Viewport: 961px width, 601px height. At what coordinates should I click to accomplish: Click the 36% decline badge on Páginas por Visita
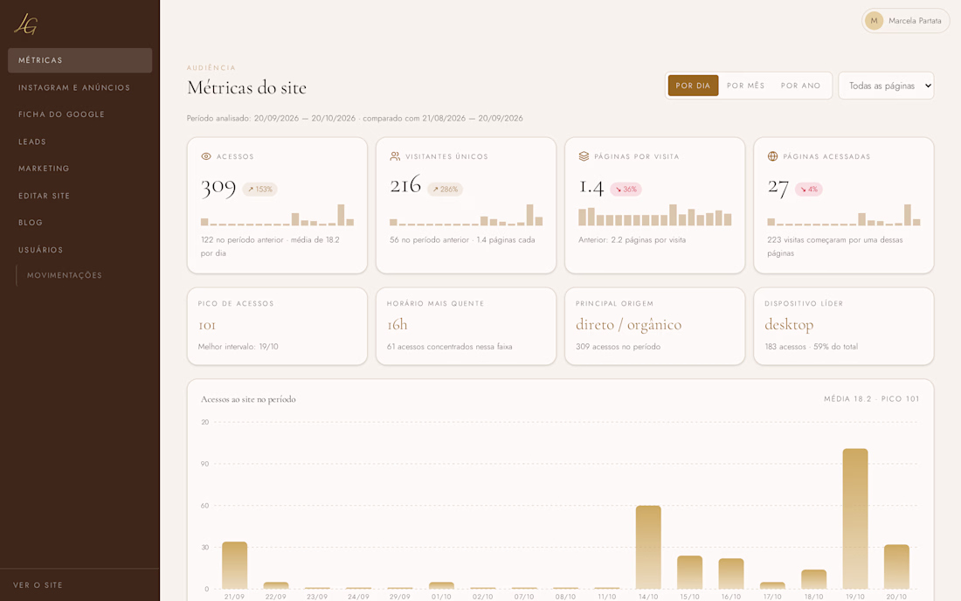point(626,190)
